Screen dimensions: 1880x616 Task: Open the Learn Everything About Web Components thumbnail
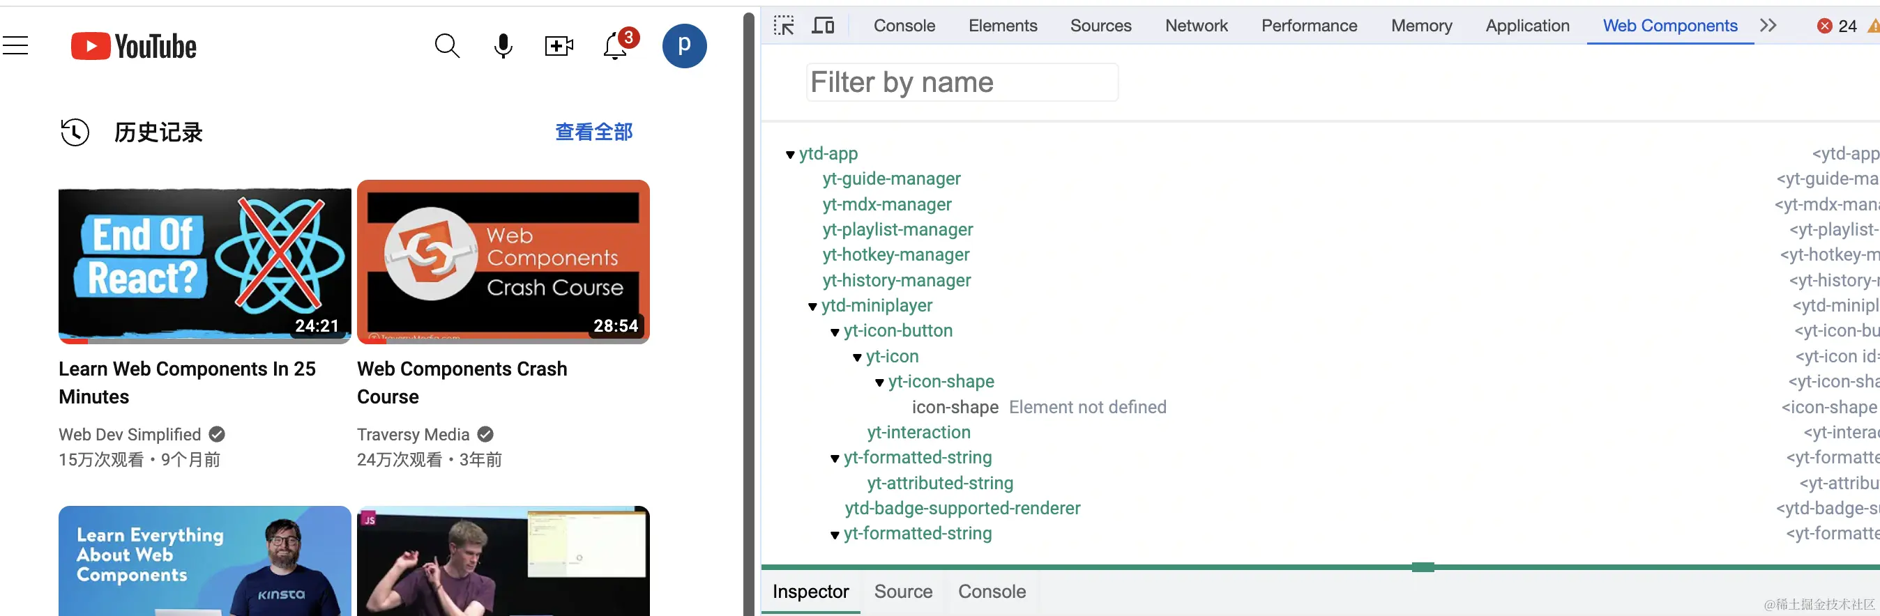coord(204,560)
